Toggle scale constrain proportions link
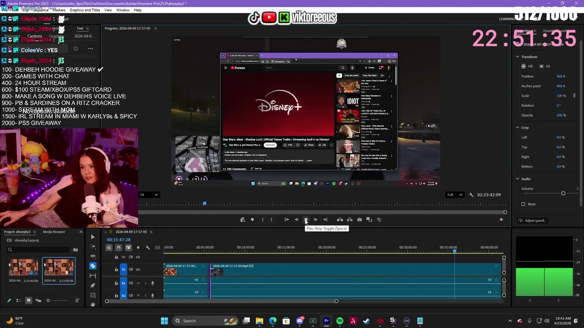 (x=574, y=96)
